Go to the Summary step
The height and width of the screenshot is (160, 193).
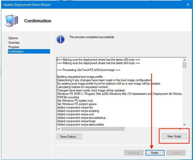pos(14,43)
